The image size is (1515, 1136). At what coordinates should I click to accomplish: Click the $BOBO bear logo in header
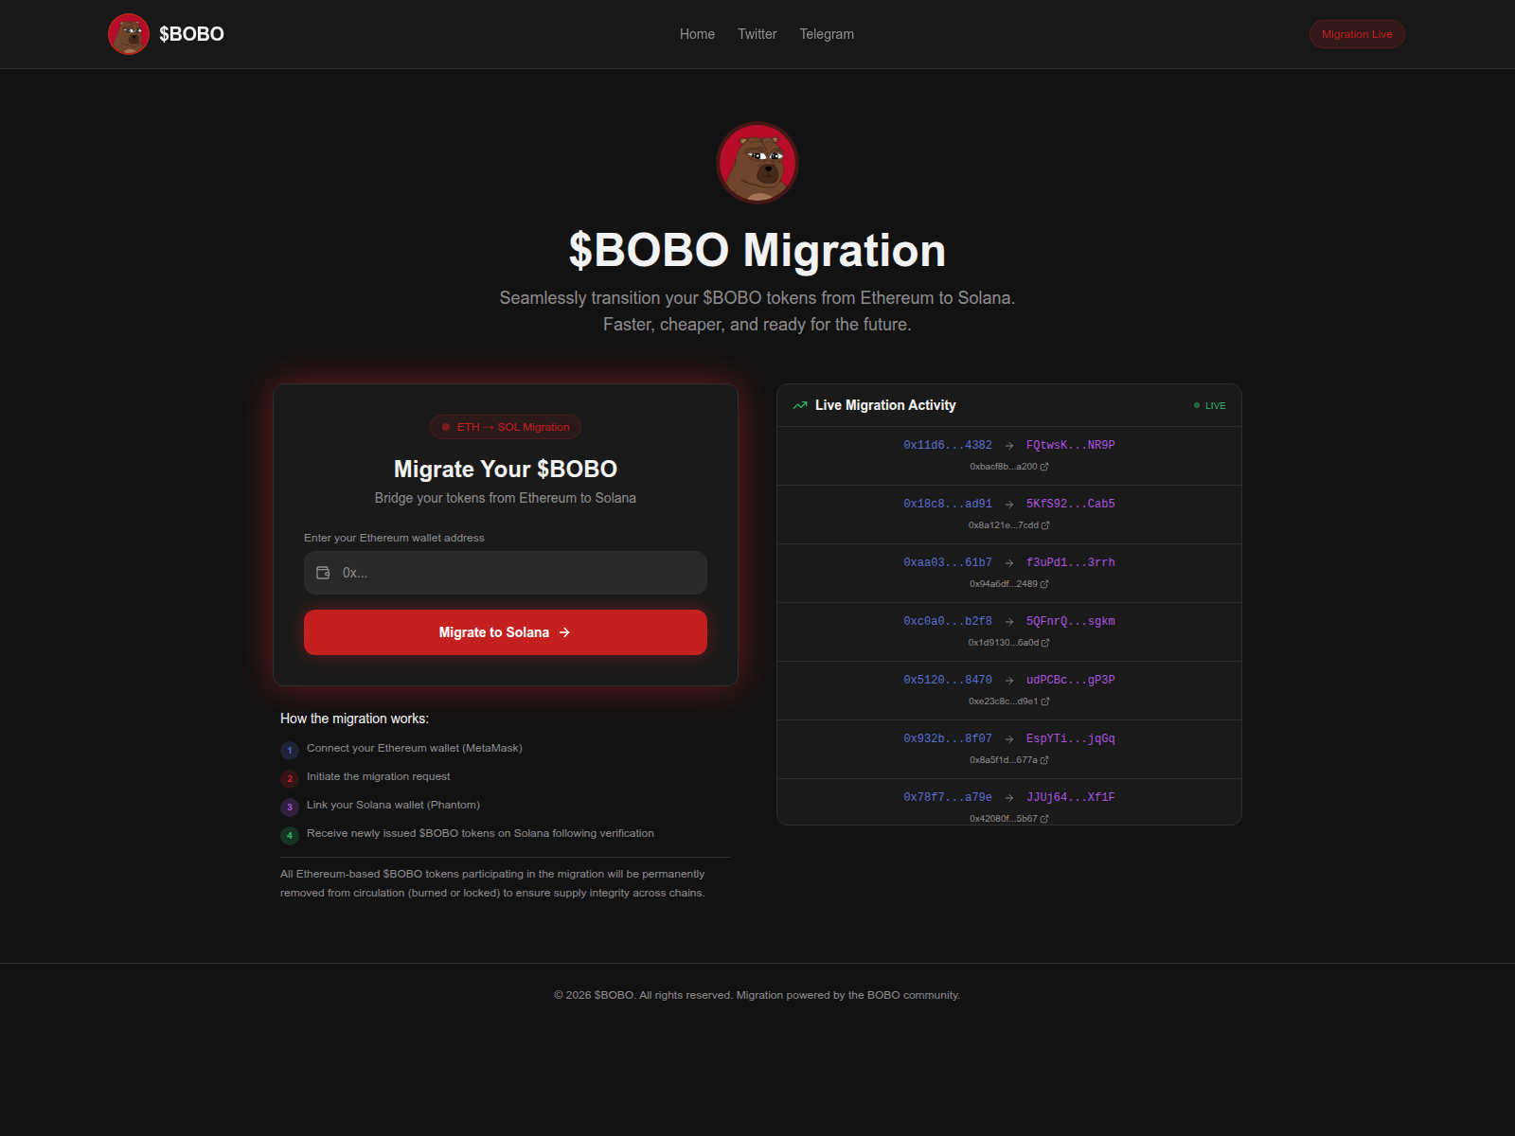coord(129,34)
